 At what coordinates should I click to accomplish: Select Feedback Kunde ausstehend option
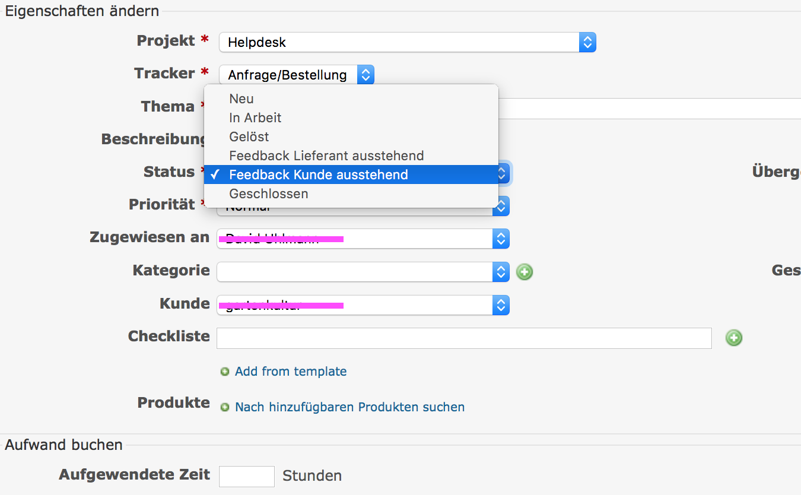351,174
